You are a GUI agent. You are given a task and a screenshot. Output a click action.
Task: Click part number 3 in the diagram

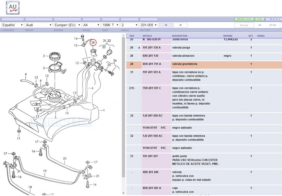coord(44,68)
